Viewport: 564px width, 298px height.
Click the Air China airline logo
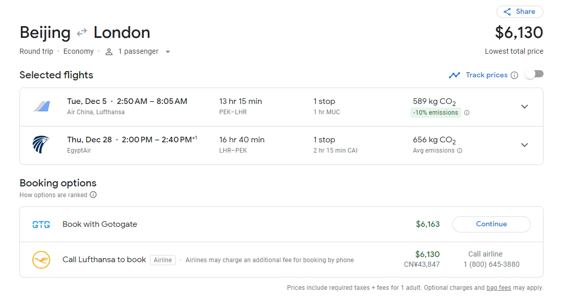click(42, 106)
